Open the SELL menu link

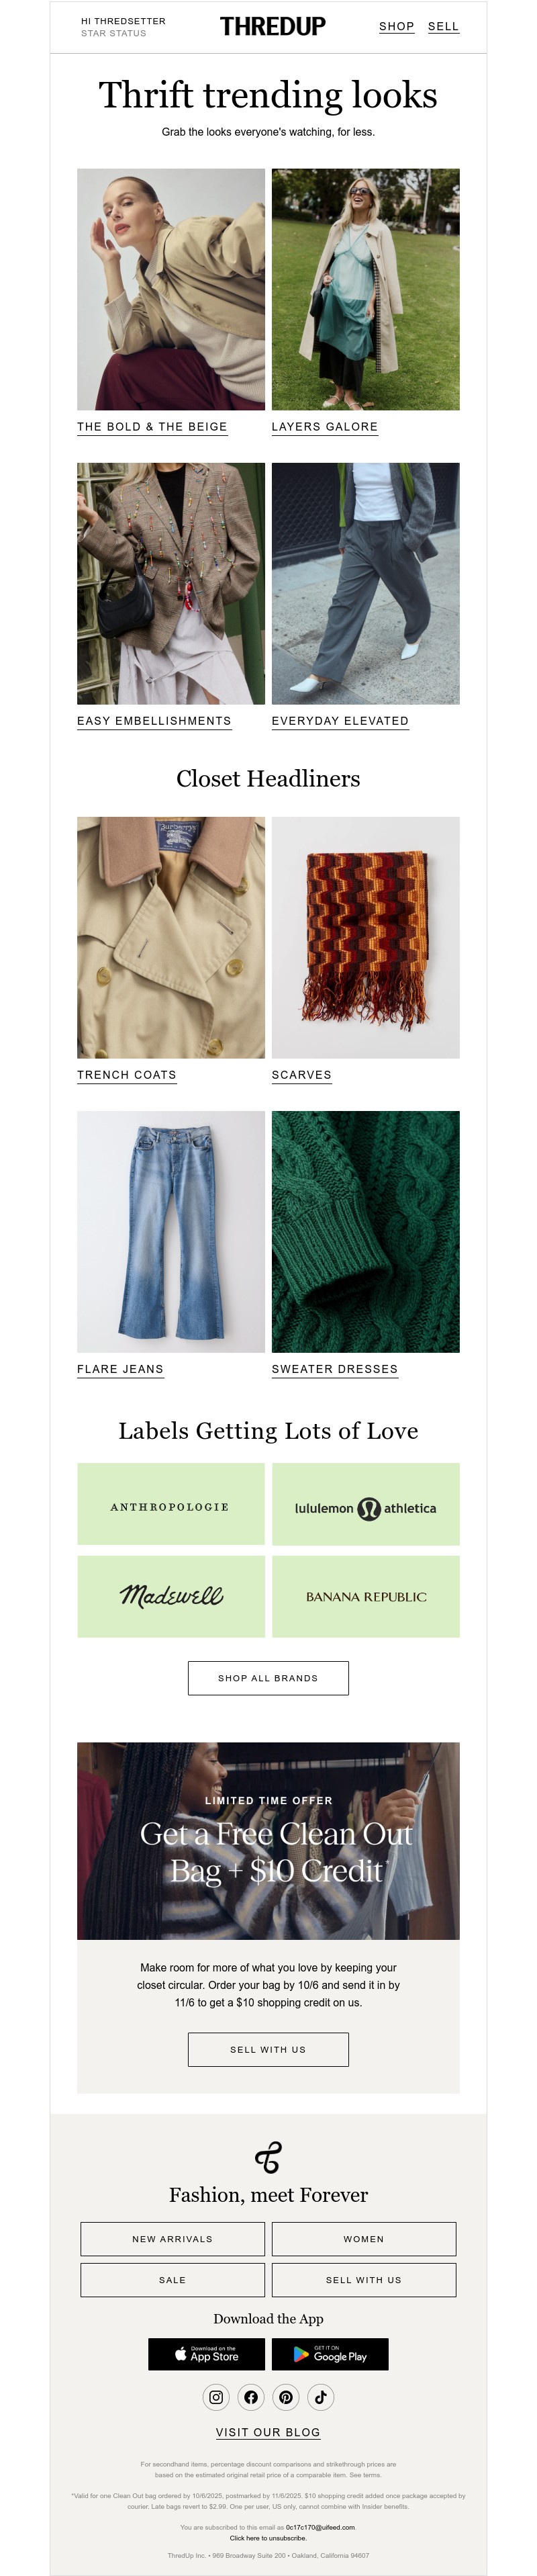(x=443, y=27)
